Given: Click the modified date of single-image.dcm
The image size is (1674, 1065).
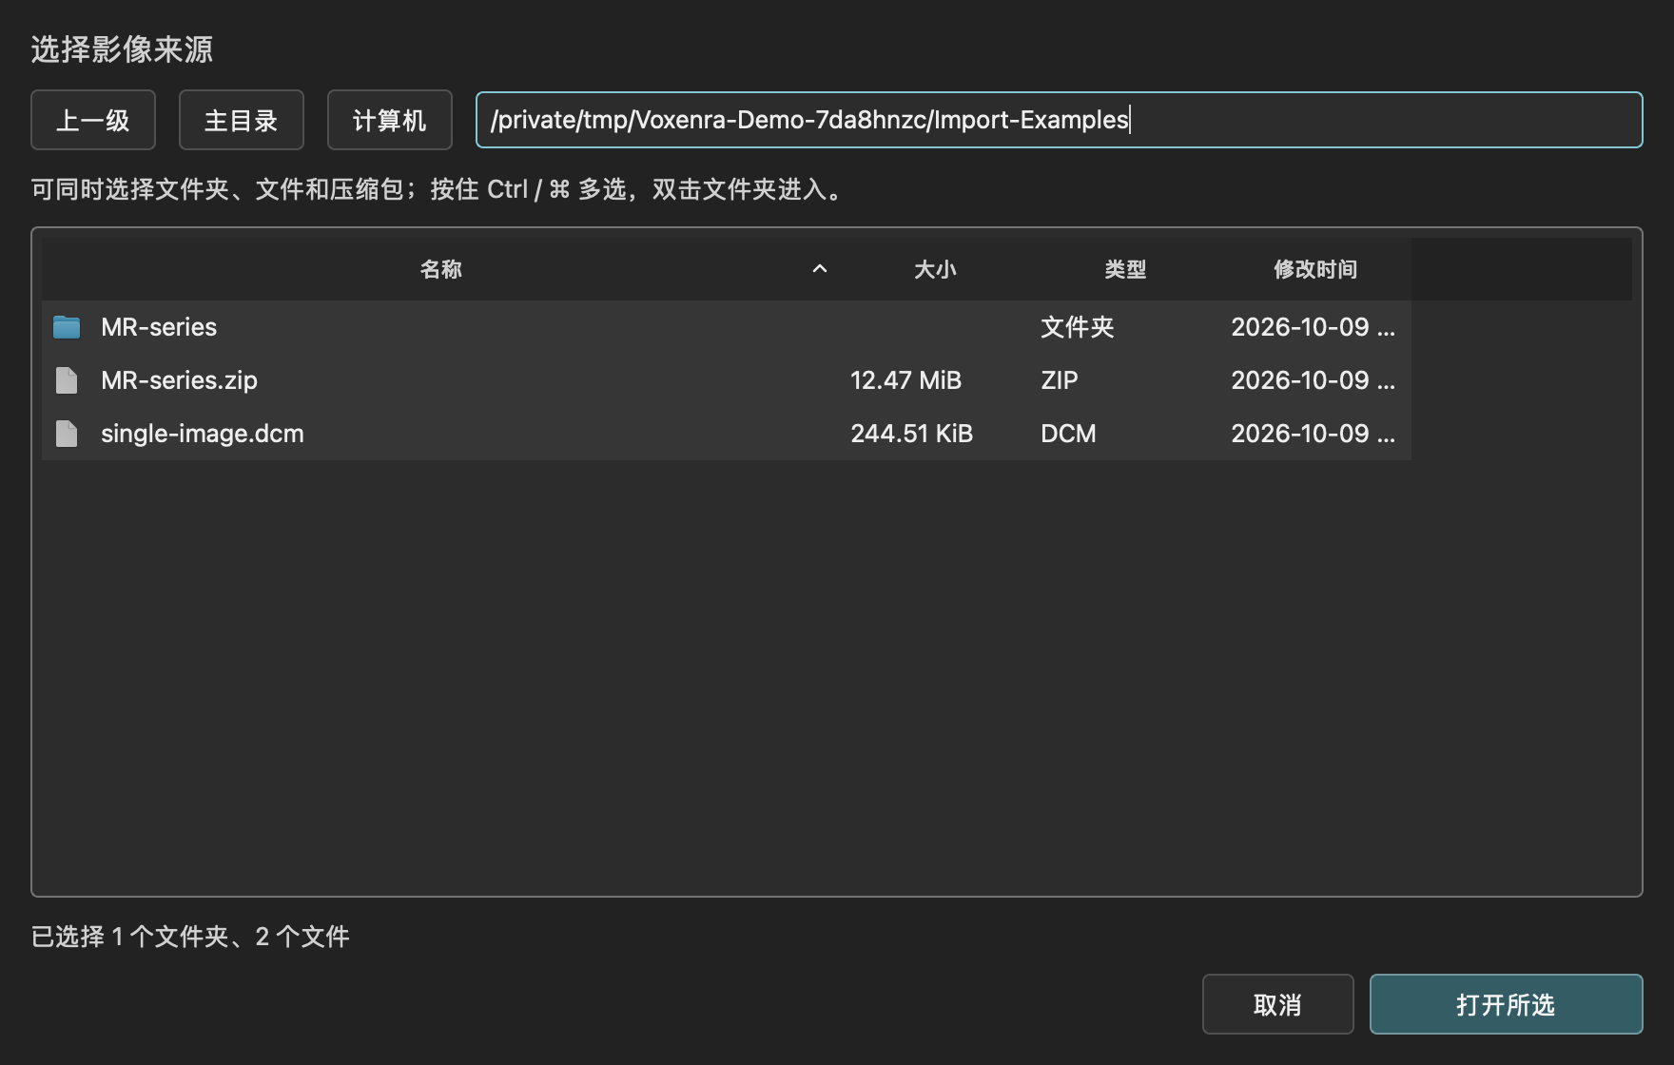Looking at the screenshot, I should pos(1313,434).
